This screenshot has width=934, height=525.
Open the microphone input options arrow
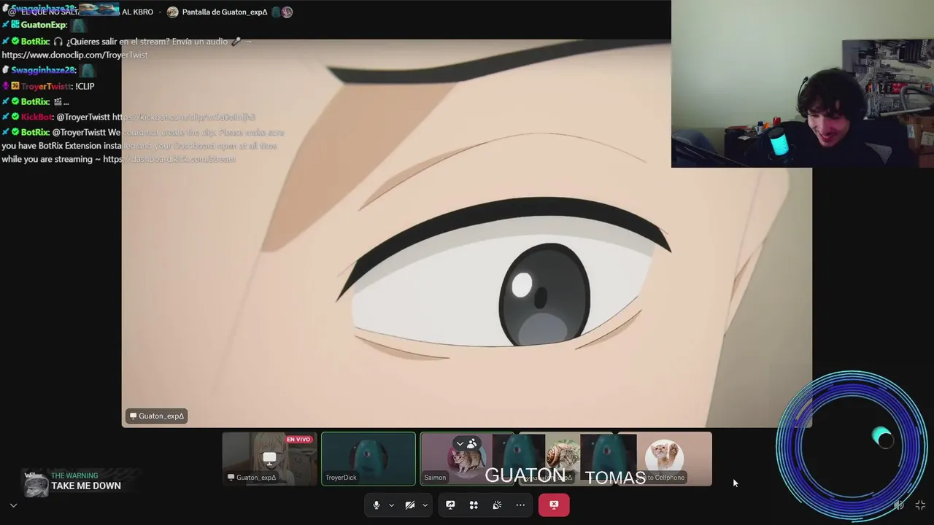(x=391, y=505)
